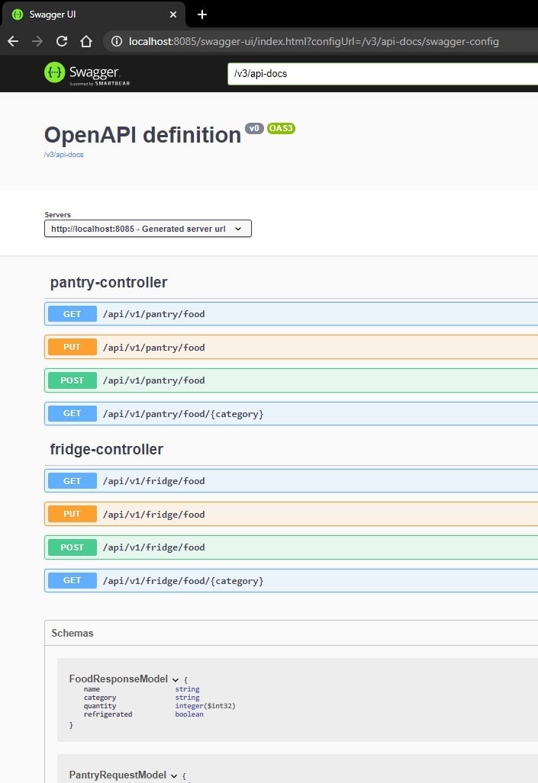Close the Swagger UI tab
538x783 pixels.
coord(173,14)
